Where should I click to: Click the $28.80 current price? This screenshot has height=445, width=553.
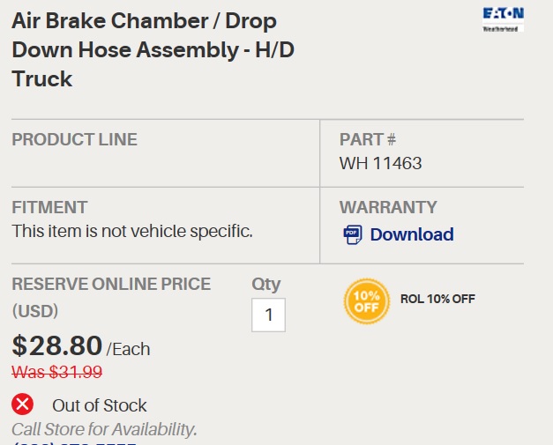click(x=56, y=345)
